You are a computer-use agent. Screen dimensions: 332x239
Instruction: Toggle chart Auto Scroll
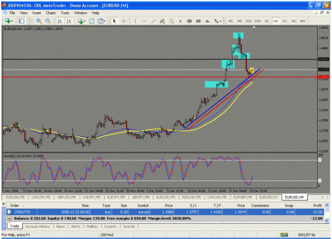pos(59,21)
